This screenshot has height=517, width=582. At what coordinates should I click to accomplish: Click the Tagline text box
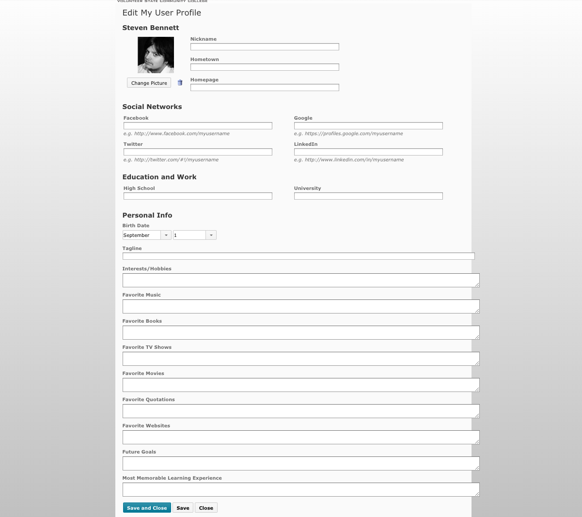(299, 256)
